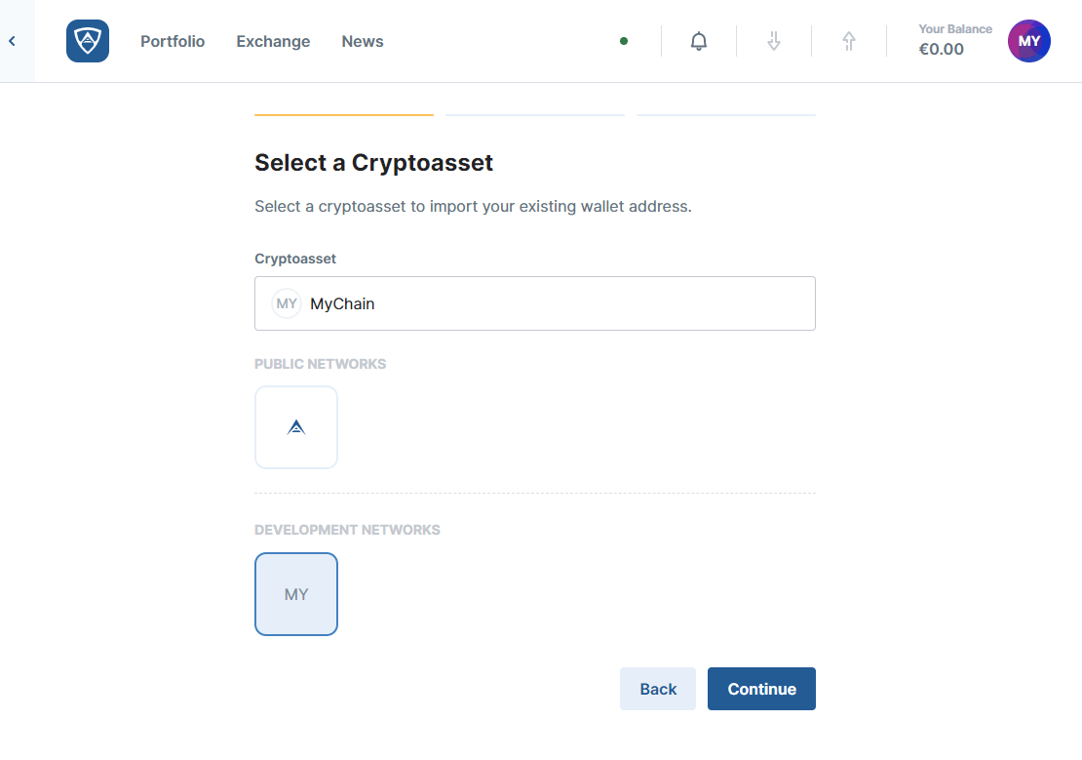1082x760 pixels.
Task: Click the first yellow progress step bar
Action: click(344, 115)
